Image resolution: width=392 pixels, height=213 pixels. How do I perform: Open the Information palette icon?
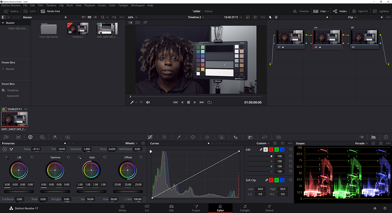tap(386, 137)
